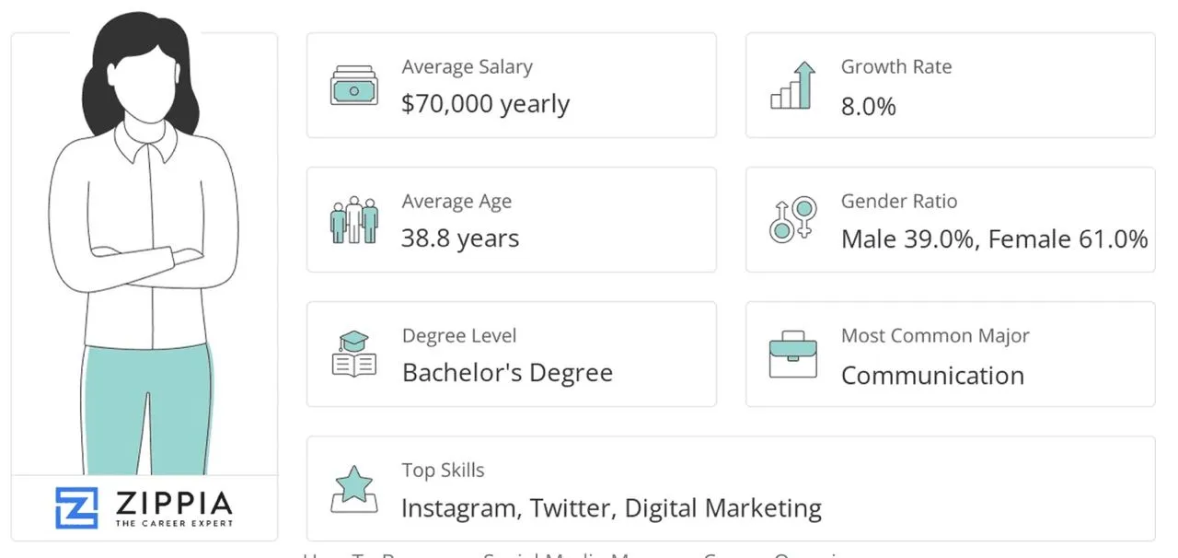1178x558 pixels.
Task: Select the Growth Rate card
Action: (x=950, y=85)
